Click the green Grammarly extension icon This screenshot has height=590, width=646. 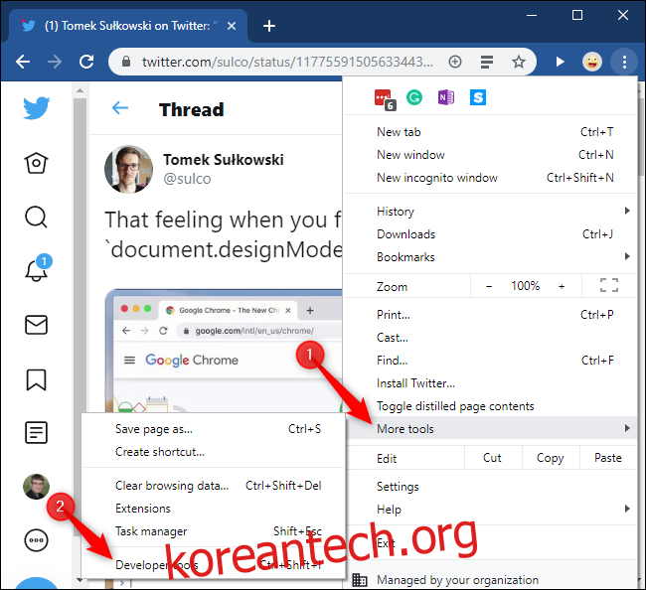(414, 97)
